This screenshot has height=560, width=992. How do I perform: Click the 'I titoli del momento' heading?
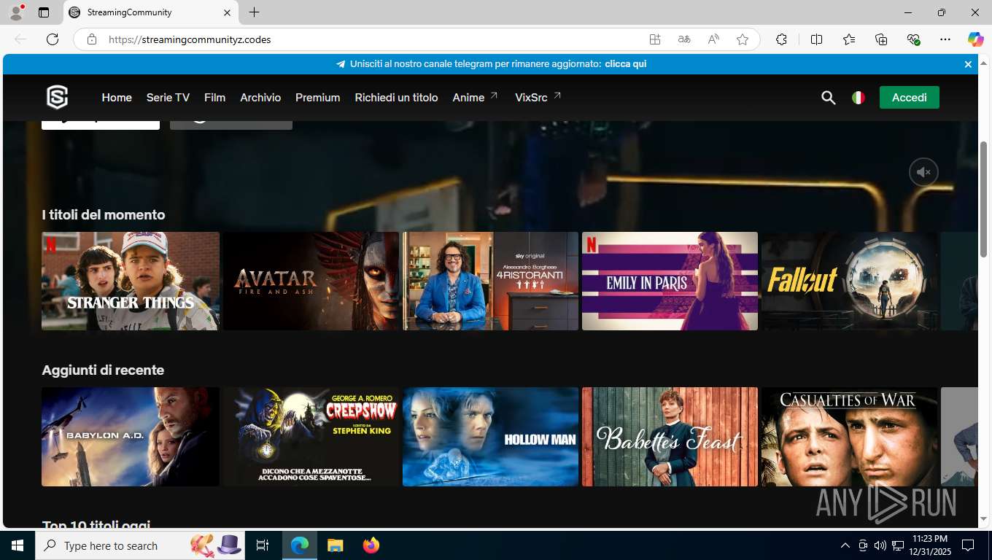point(104,215)
